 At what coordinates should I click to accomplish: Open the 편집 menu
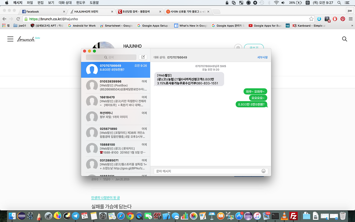click(40, 3)
